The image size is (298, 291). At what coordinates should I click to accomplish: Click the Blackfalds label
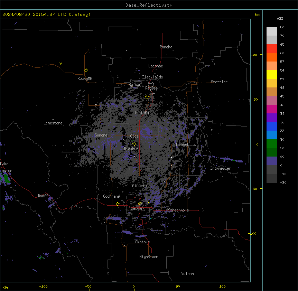point(152,77)
